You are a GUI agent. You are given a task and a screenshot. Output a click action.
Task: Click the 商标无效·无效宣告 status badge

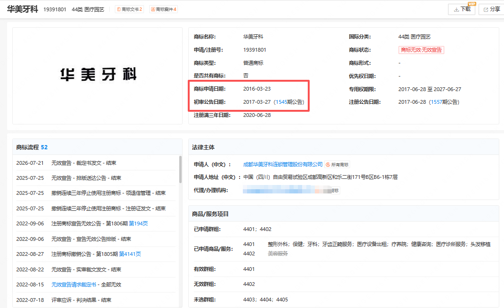click(421, 50)
